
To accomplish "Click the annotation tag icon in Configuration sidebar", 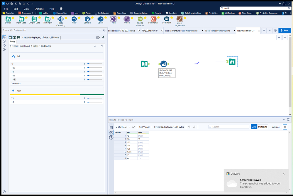I will click(4, 46).
